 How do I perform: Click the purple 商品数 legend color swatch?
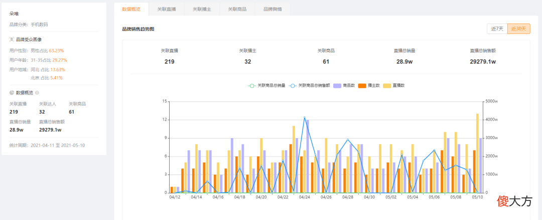tap(337, 85)
